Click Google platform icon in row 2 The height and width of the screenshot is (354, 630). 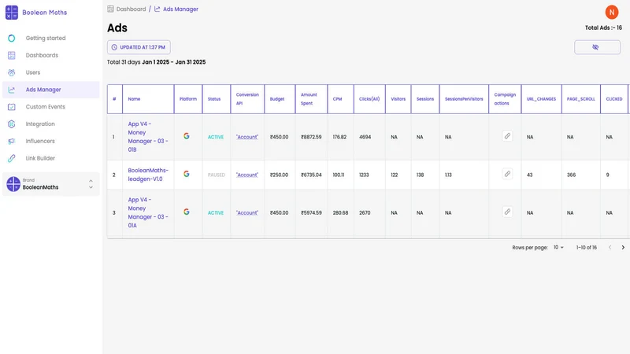[187, 174]
